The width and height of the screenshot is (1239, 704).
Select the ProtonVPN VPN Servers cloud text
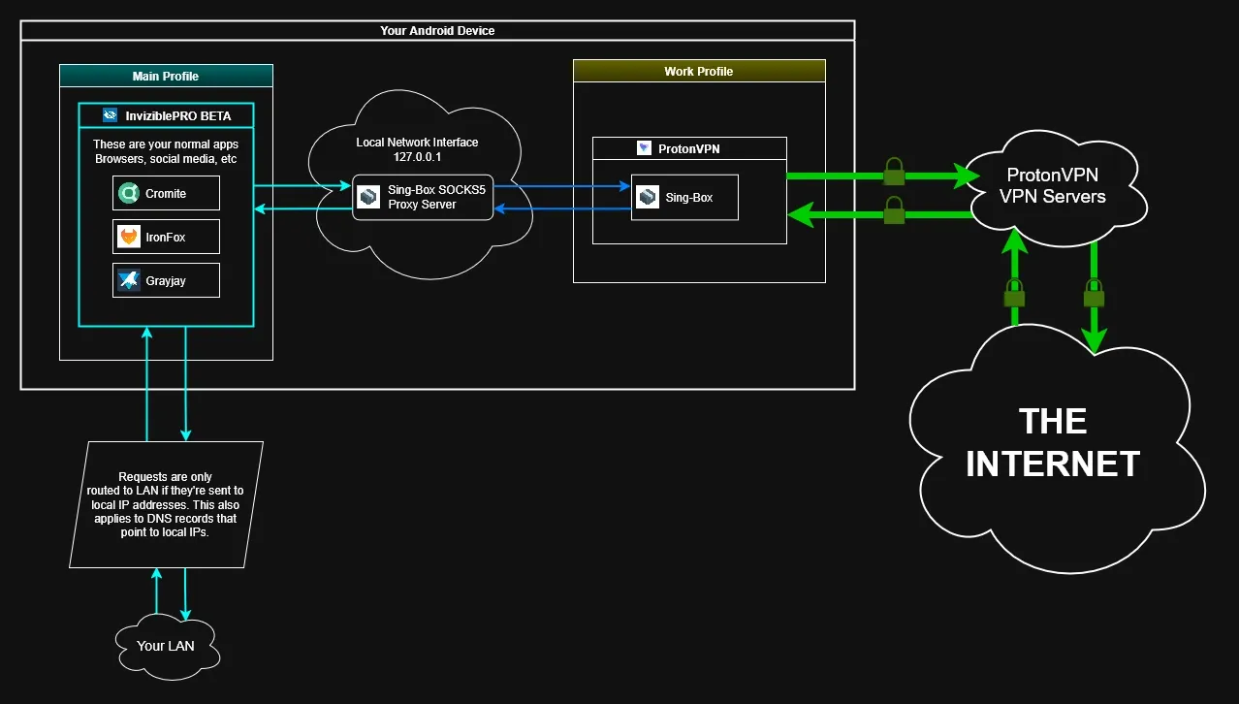point(1053,185)
